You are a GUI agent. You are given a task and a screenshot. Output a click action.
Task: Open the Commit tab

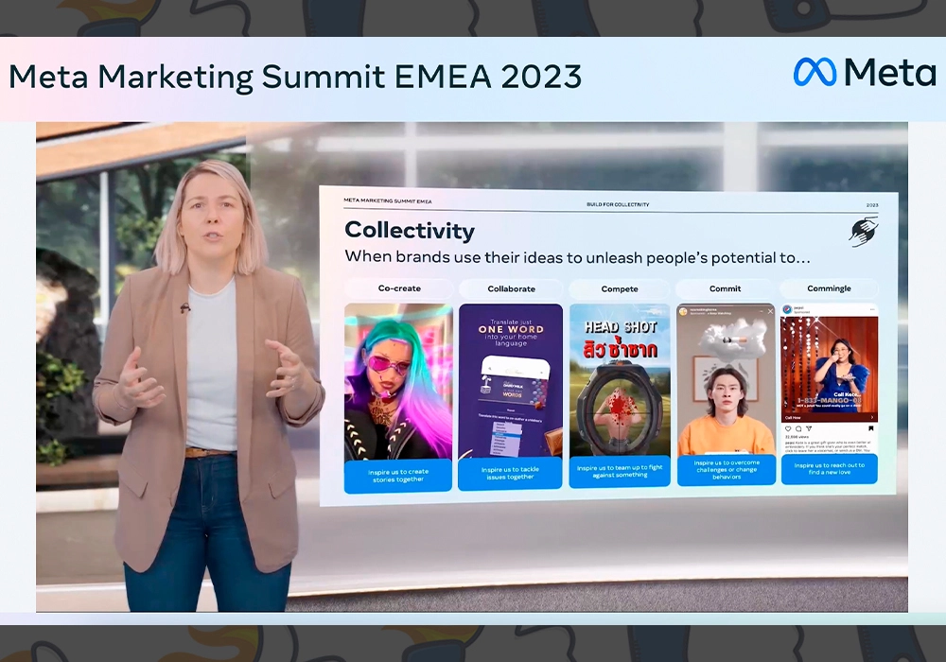pos(725,288)
